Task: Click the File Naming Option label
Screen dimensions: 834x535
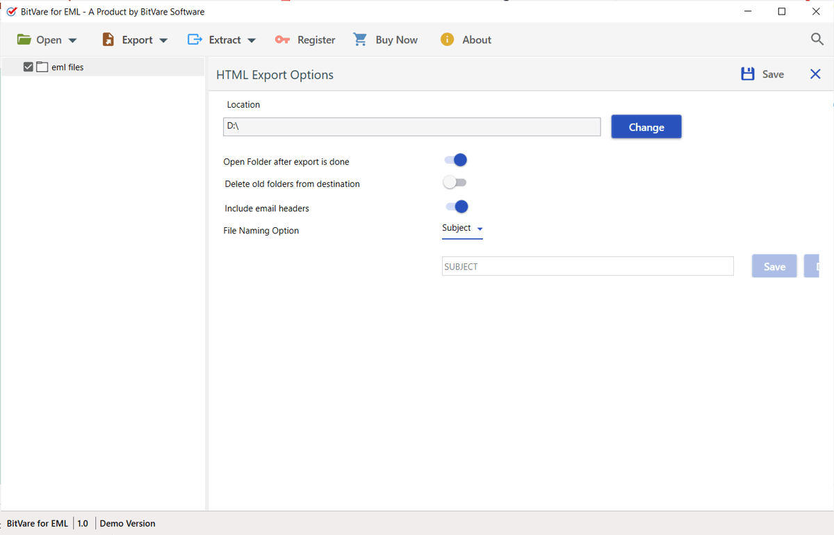Action: (x=261, y=231)
